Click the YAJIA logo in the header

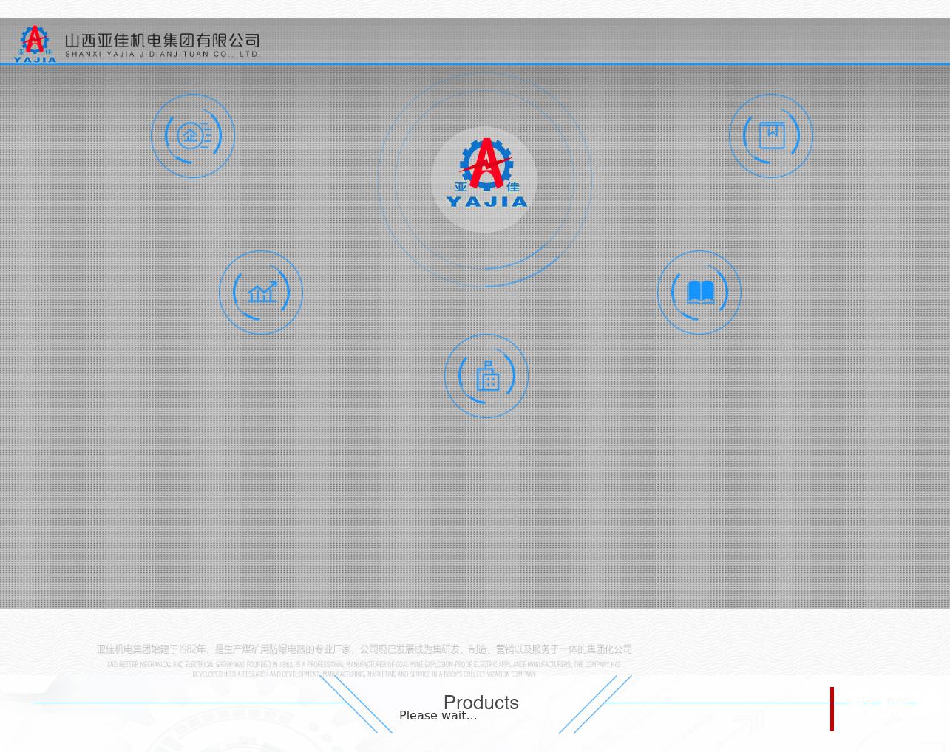click(35, 44)
